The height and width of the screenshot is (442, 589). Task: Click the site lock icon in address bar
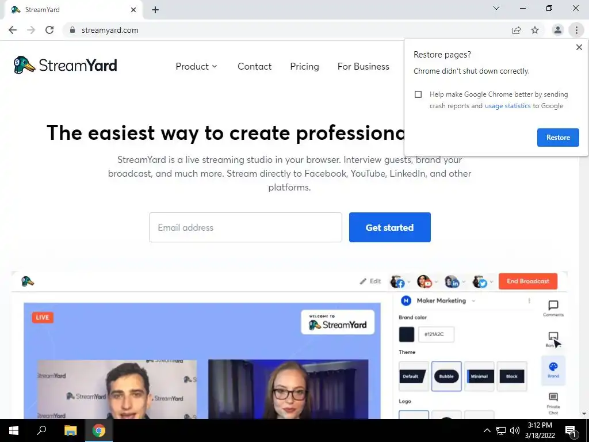pos(72,30)
